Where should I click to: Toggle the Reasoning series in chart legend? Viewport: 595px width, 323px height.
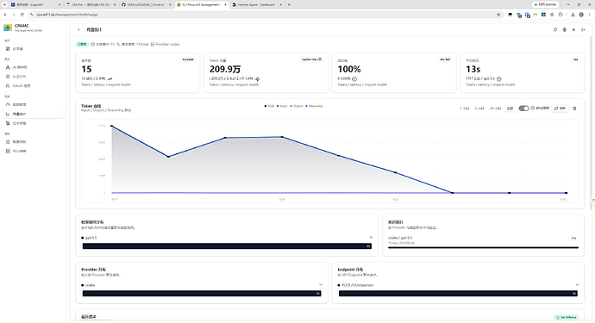[314, 106]
